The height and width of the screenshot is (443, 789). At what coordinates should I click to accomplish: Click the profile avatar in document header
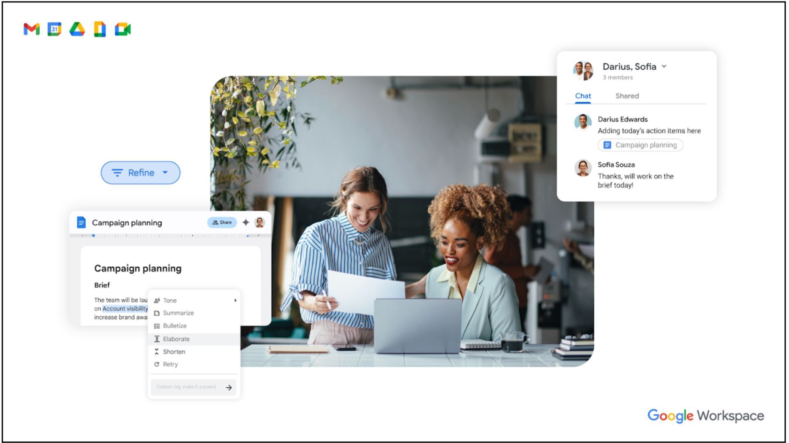pyautogui.click(x=260, y=222)
